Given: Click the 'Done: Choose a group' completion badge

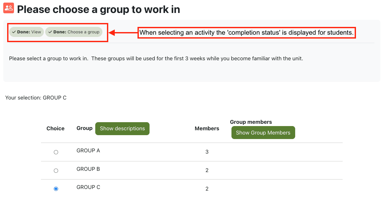Looking at the screenshot, I should 74,32.
